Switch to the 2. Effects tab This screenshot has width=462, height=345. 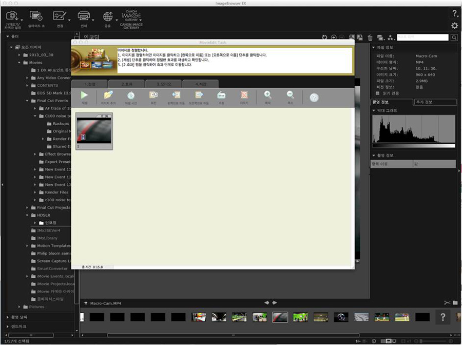(x=127, y=84)
